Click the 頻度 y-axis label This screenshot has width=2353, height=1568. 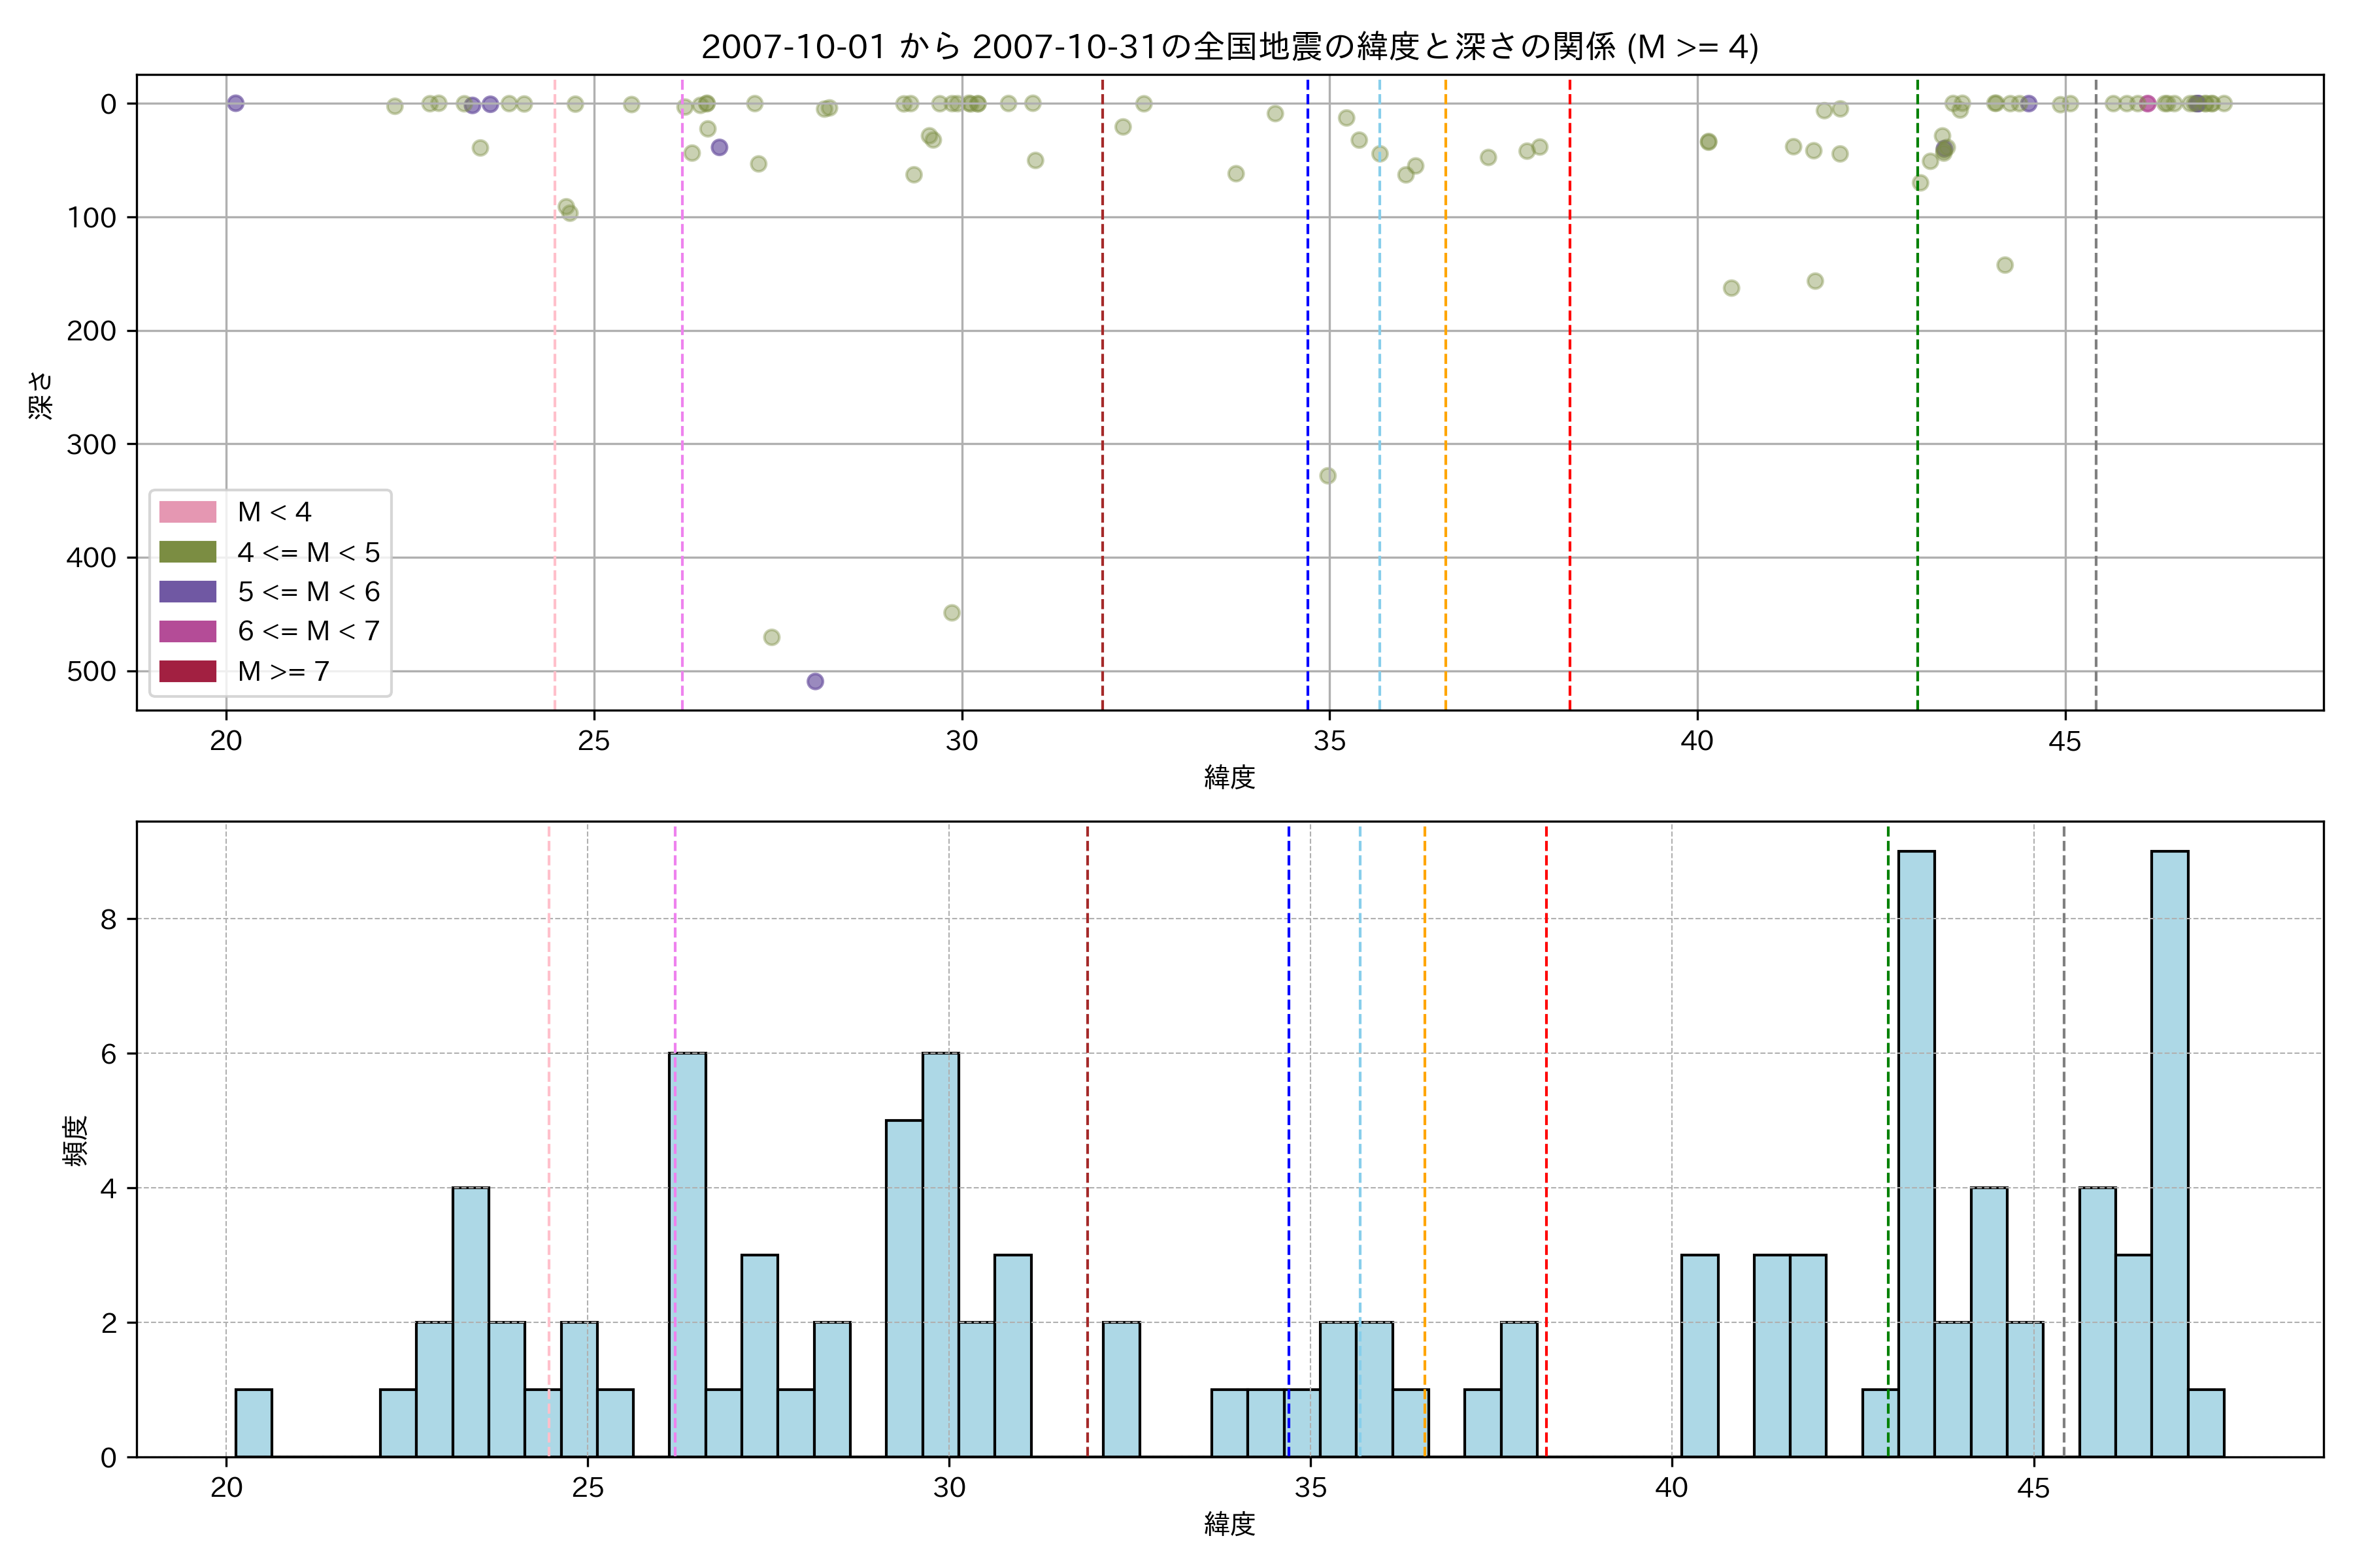(76, 1140)
